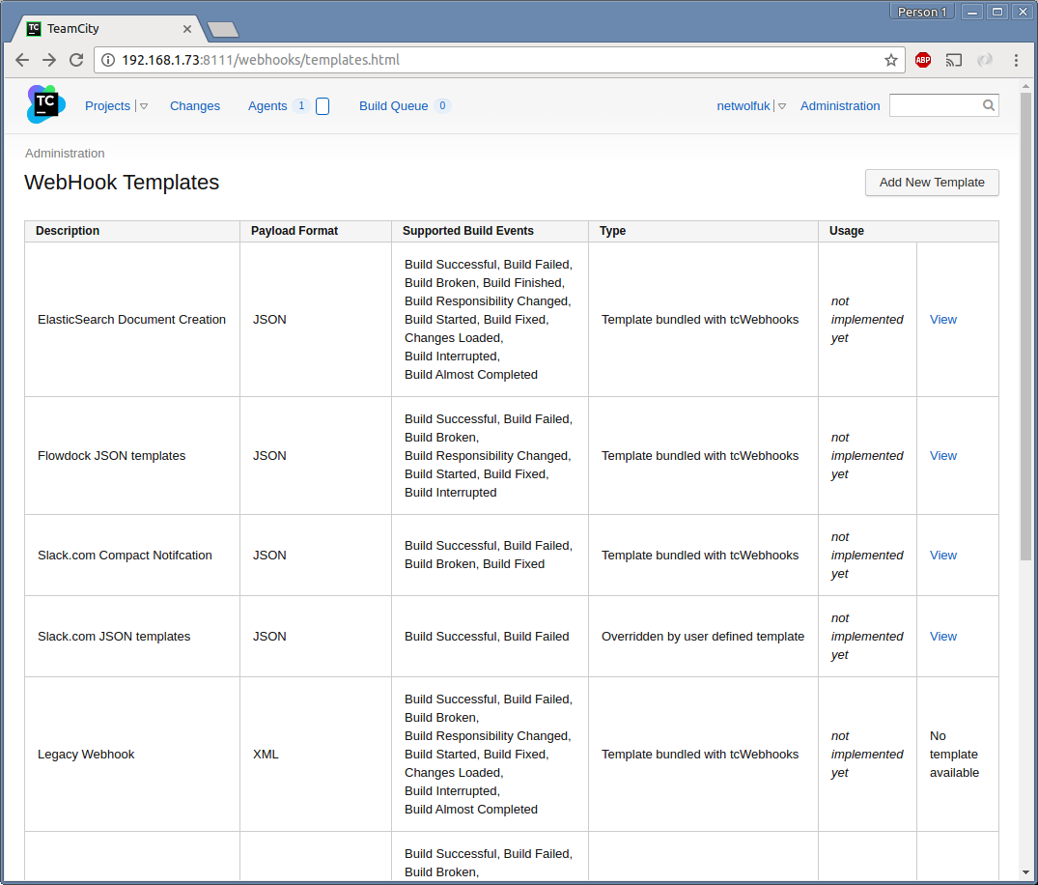Go back with browser back arrow

coord(22,60)
